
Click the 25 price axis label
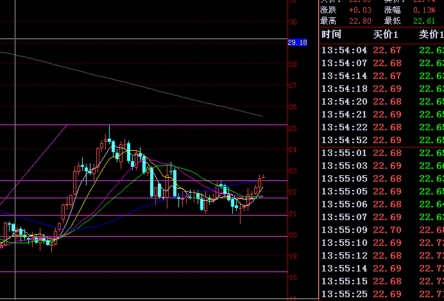pyautogui.click(x=293, y=128)
